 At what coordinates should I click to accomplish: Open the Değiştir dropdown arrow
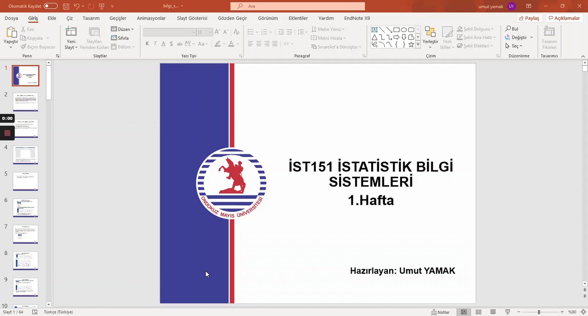(x=531, y=37)
